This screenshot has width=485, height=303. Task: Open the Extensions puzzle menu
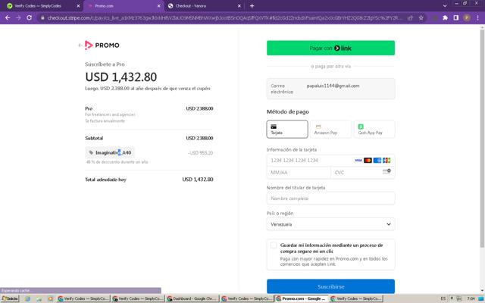(x=445, y=18)
